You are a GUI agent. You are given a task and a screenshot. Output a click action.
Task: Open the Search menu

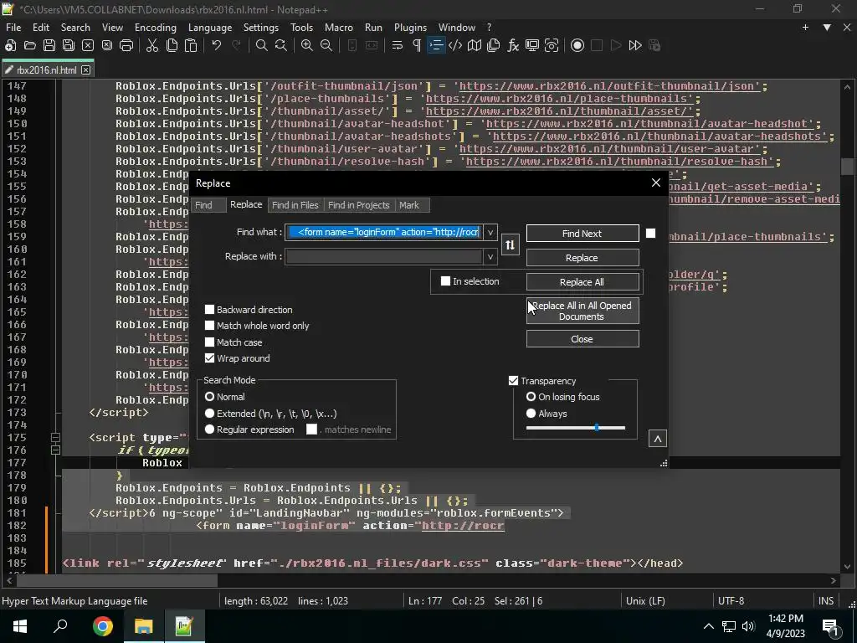click(x=75, y=28)
